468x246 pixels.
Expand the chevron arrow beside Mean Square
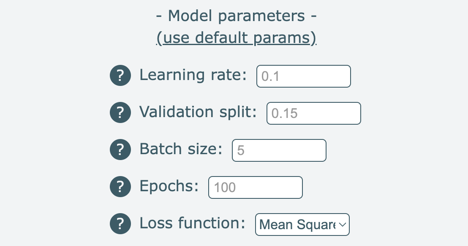pos(343,225)
